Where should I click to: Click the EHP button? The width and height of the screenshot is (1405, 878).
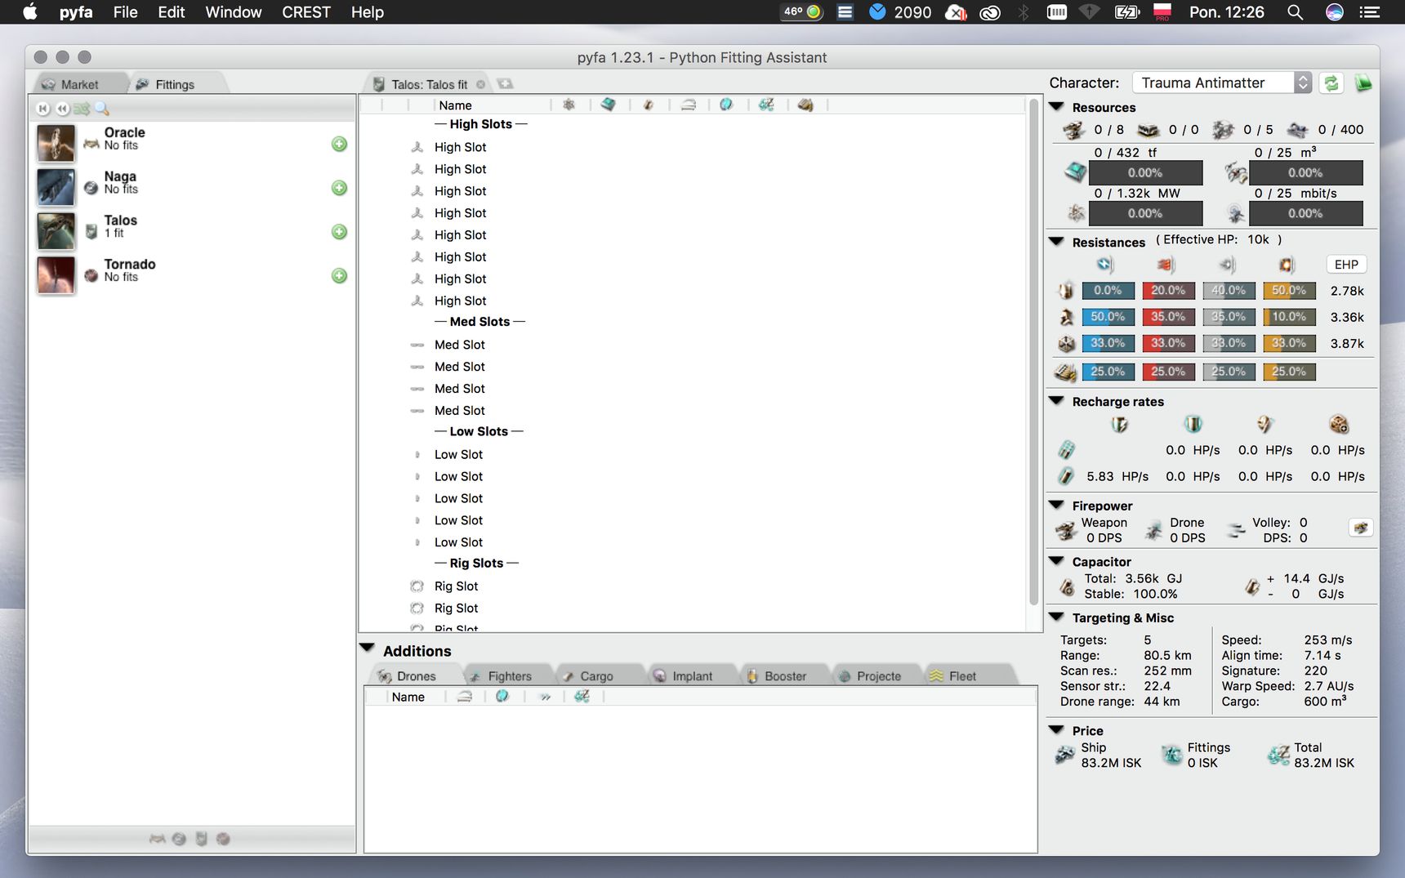pos(1346,265)
